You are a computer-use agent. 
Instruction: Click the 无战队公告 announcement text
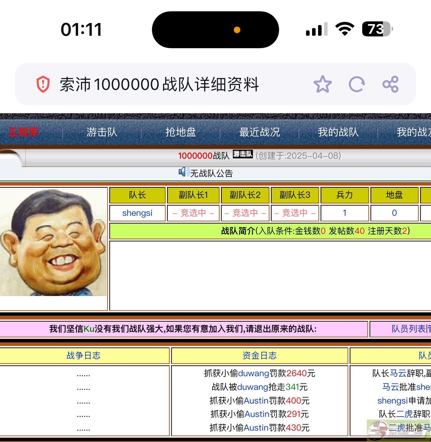click(x=211, y=173)
